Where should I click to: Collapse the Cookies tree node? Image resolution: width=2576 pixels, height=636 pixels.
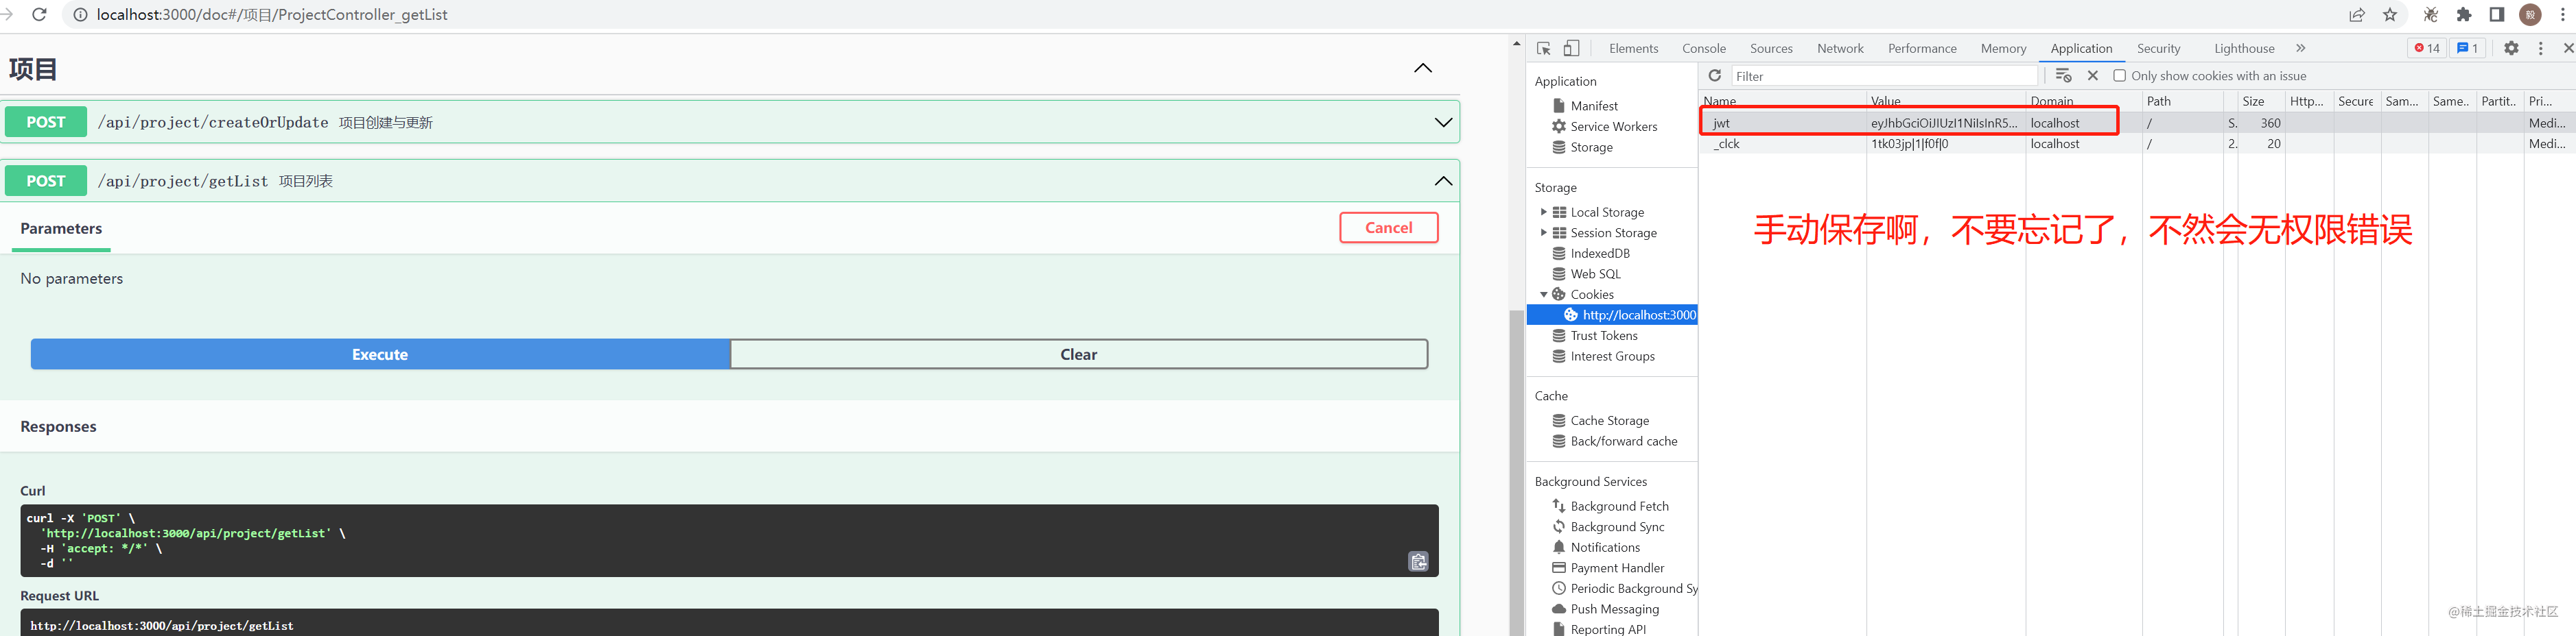[1543, 295]
